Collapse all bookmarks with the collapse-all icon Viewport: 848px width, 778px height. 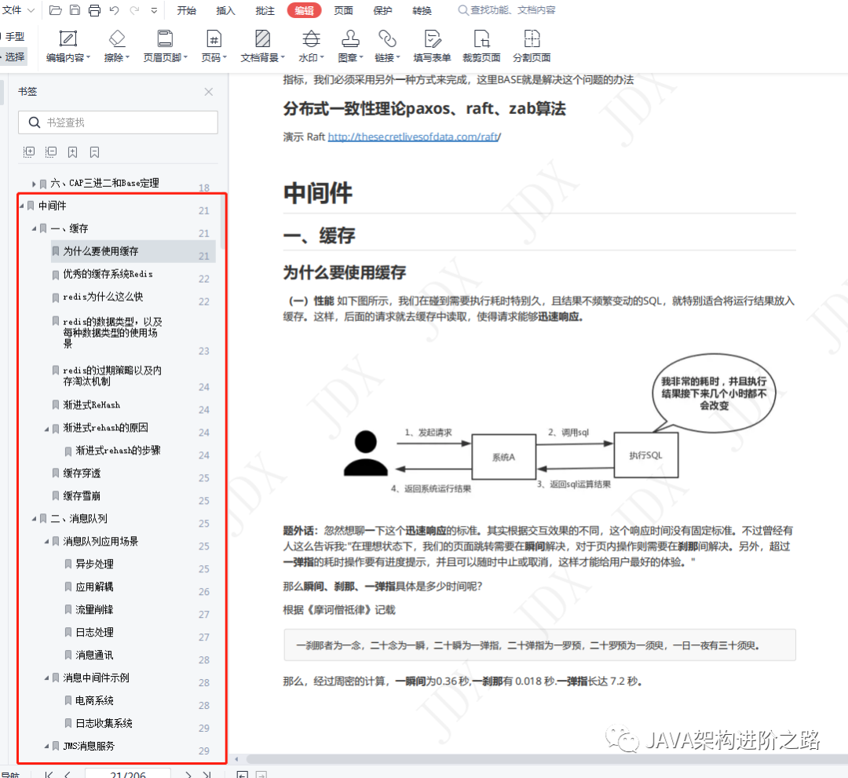pos(51,152)
